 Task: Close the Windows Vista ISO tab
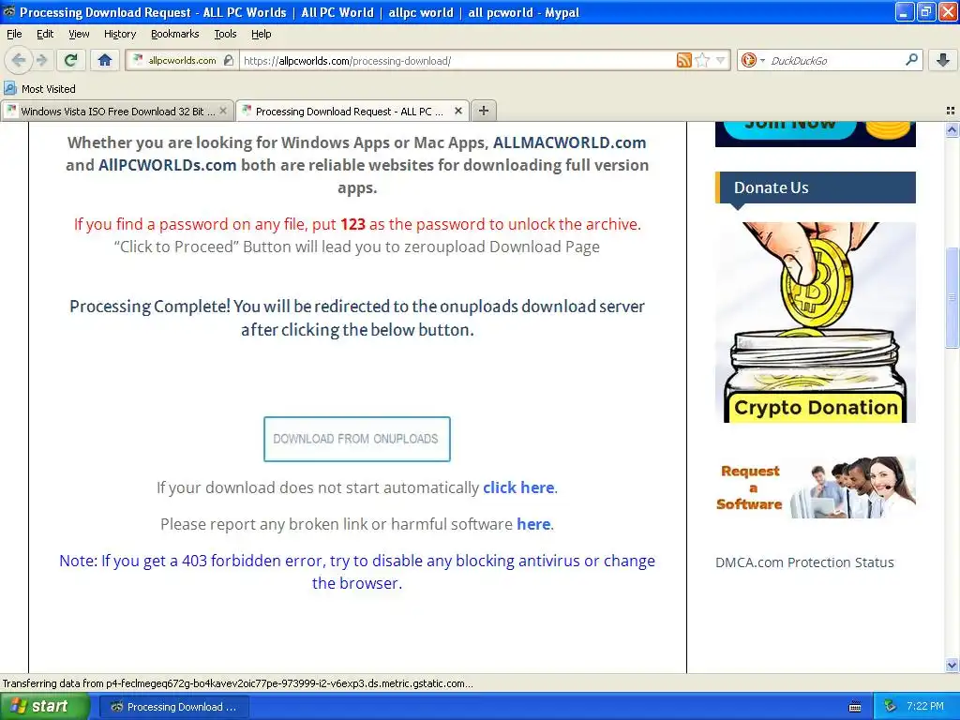click(223, 111)
